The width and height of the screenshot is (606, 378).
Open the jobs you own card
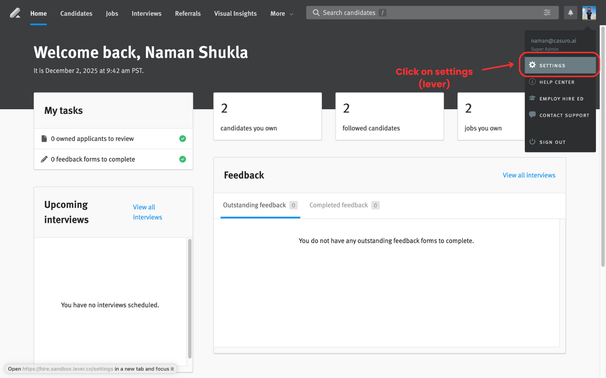pyautogui.click(x=491, y=116)
